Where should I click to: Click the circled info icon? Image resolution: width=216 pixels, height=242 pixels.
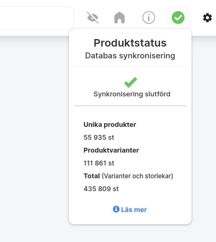tap(149, 18)
